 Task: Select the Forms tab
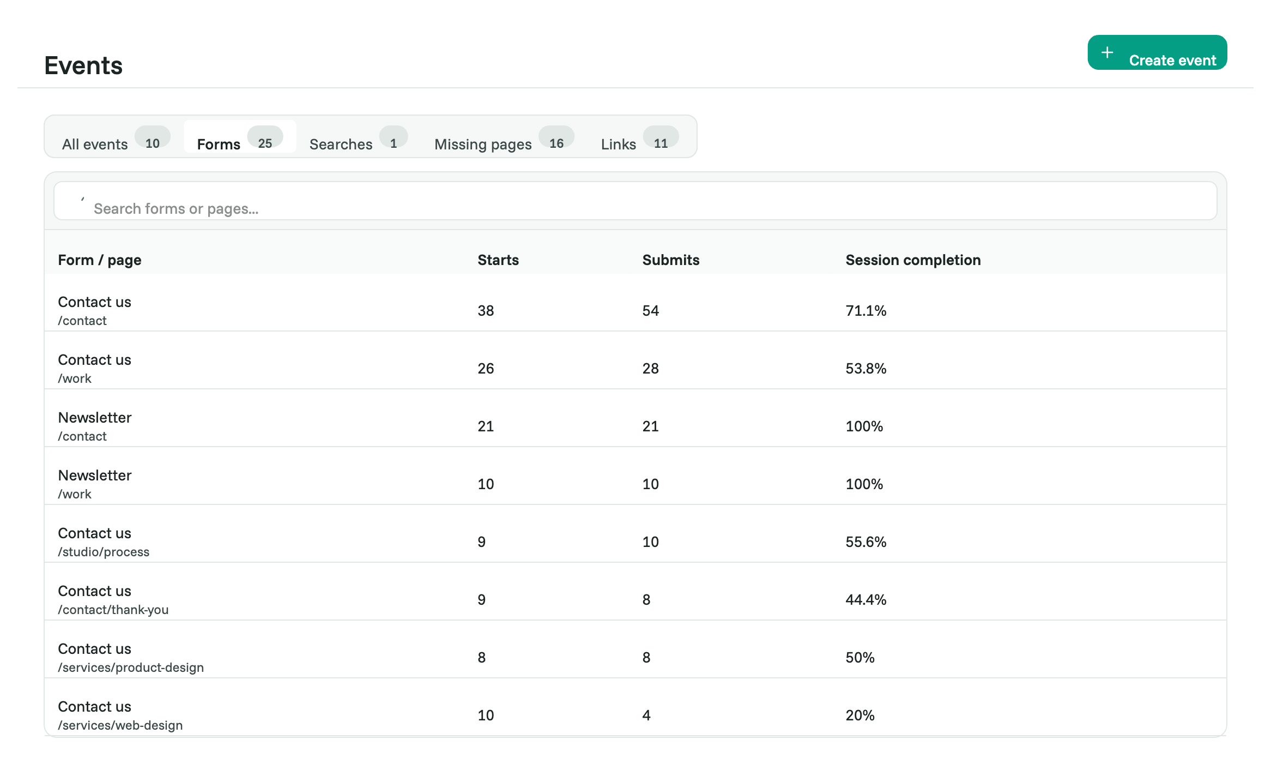(x=240, y=137)
